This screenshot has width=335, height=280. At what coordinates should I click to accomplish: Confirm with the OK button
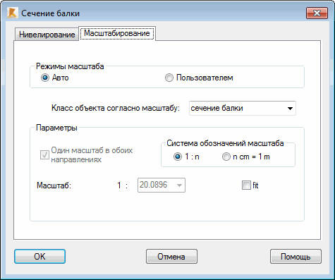tap(39, 257)
